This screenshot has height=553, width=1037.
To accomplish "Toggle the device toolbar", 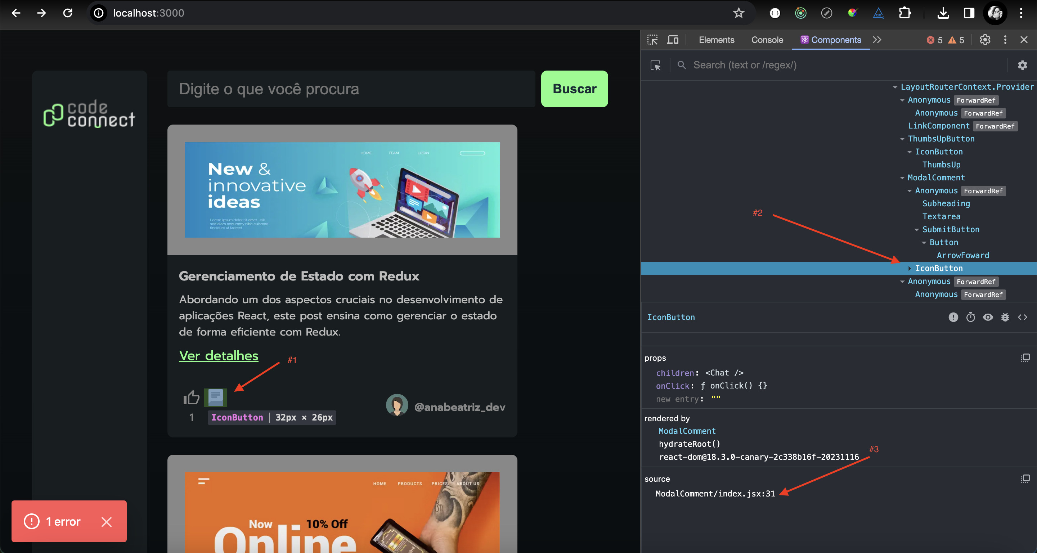I will (673, 40).
